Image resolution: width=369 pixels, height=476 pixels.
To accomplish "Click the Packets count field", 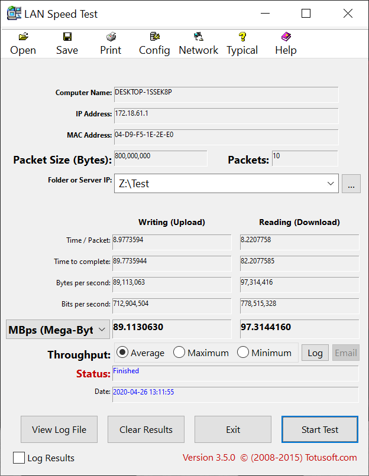I will pos(305,158).
